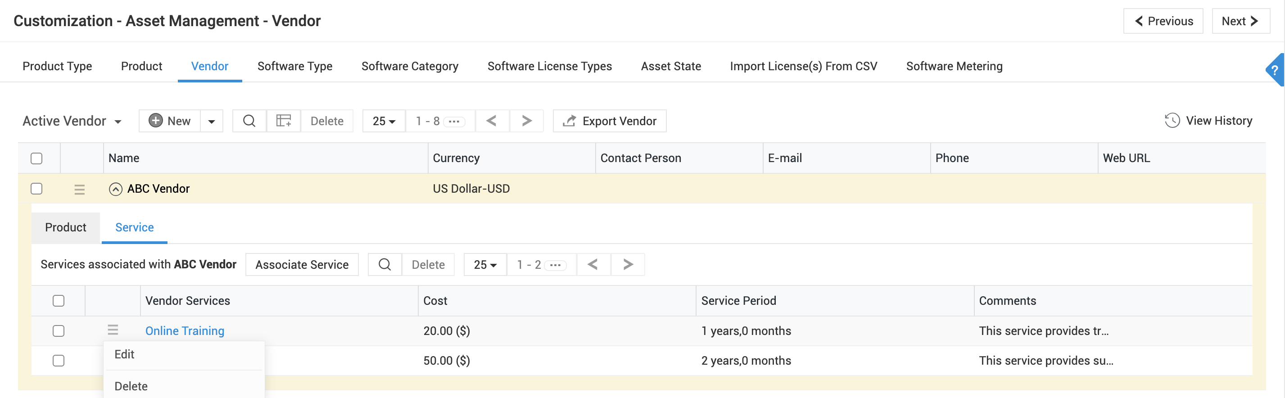Go to next page of vendors
Image resolution: width=1285 pixels, height=398 pixels.
tap(526, 121)
